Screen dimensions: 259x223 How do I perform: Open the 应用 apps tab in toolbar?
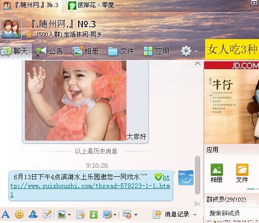[156, 51]
